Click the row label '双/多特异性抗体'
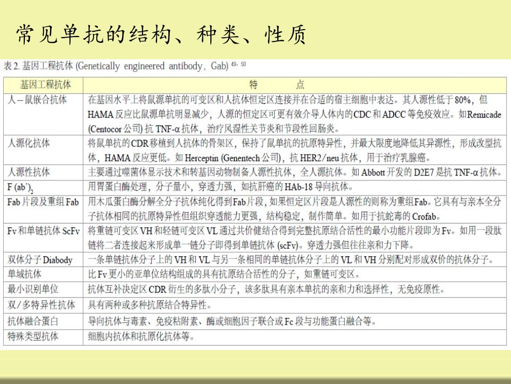 click(x=41, y=305)
